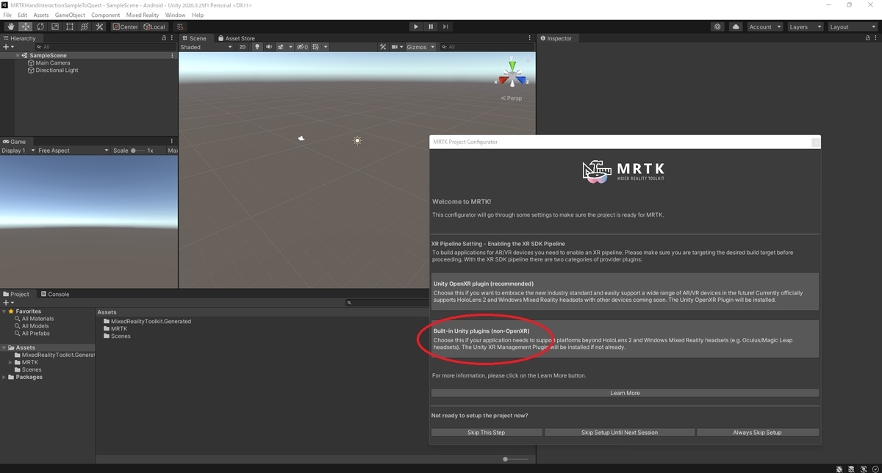Toggle scene lighting in the Scene view
Viewport: 882px width, 473px height.
(258, 46)
